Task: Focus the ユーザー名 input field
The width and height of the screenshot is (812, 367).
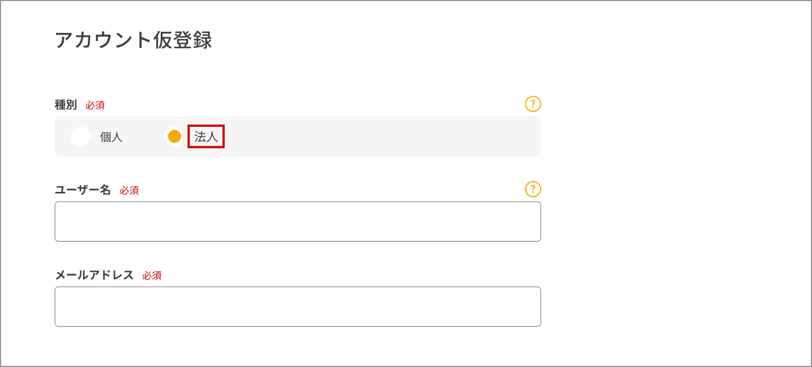Action: (298, 221)
